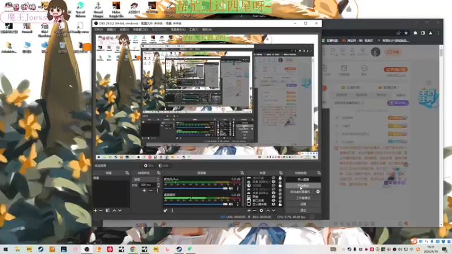Open transition properties dots menu
452x254 pixels.
[x=158, y=190]
